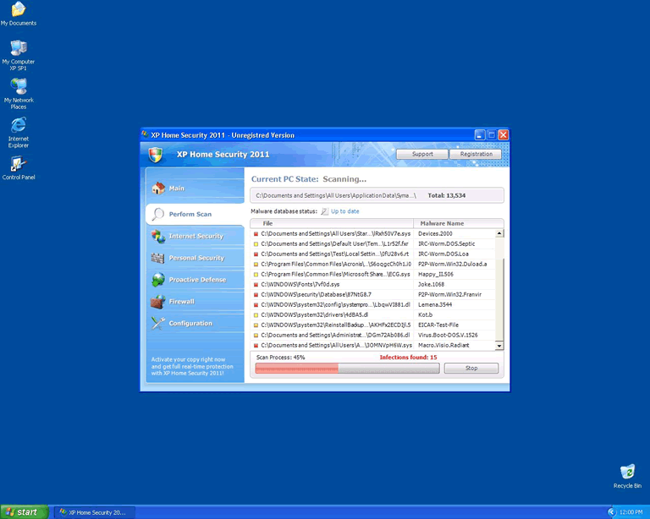The height and width of the screenshot is (519, 650).
Task: Click the scan progress bar
Action: tap(347, 369)
